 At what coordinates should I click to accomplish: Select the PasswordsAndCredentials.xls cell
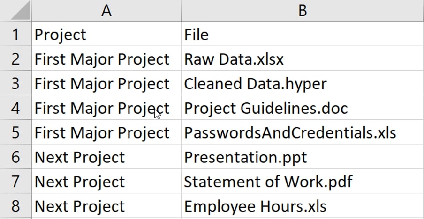[x=303, y=132]
